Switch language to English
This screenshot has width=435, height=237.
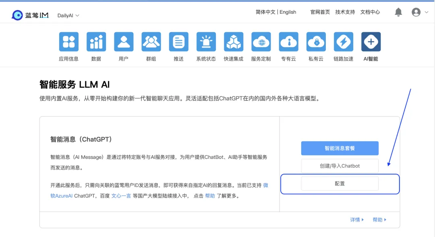click(x=288, y=12)
